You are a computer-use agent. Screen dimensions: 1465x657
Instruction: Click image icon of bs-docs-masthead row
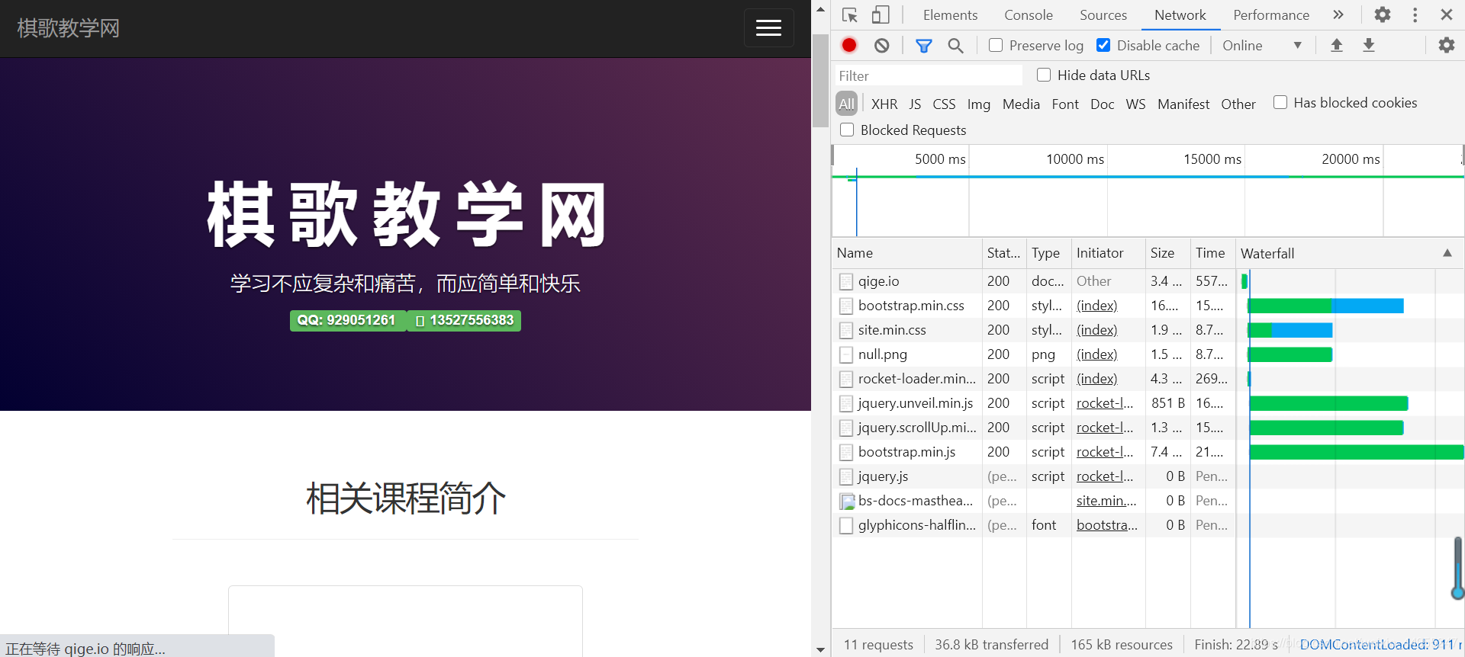tap(847, 502)
